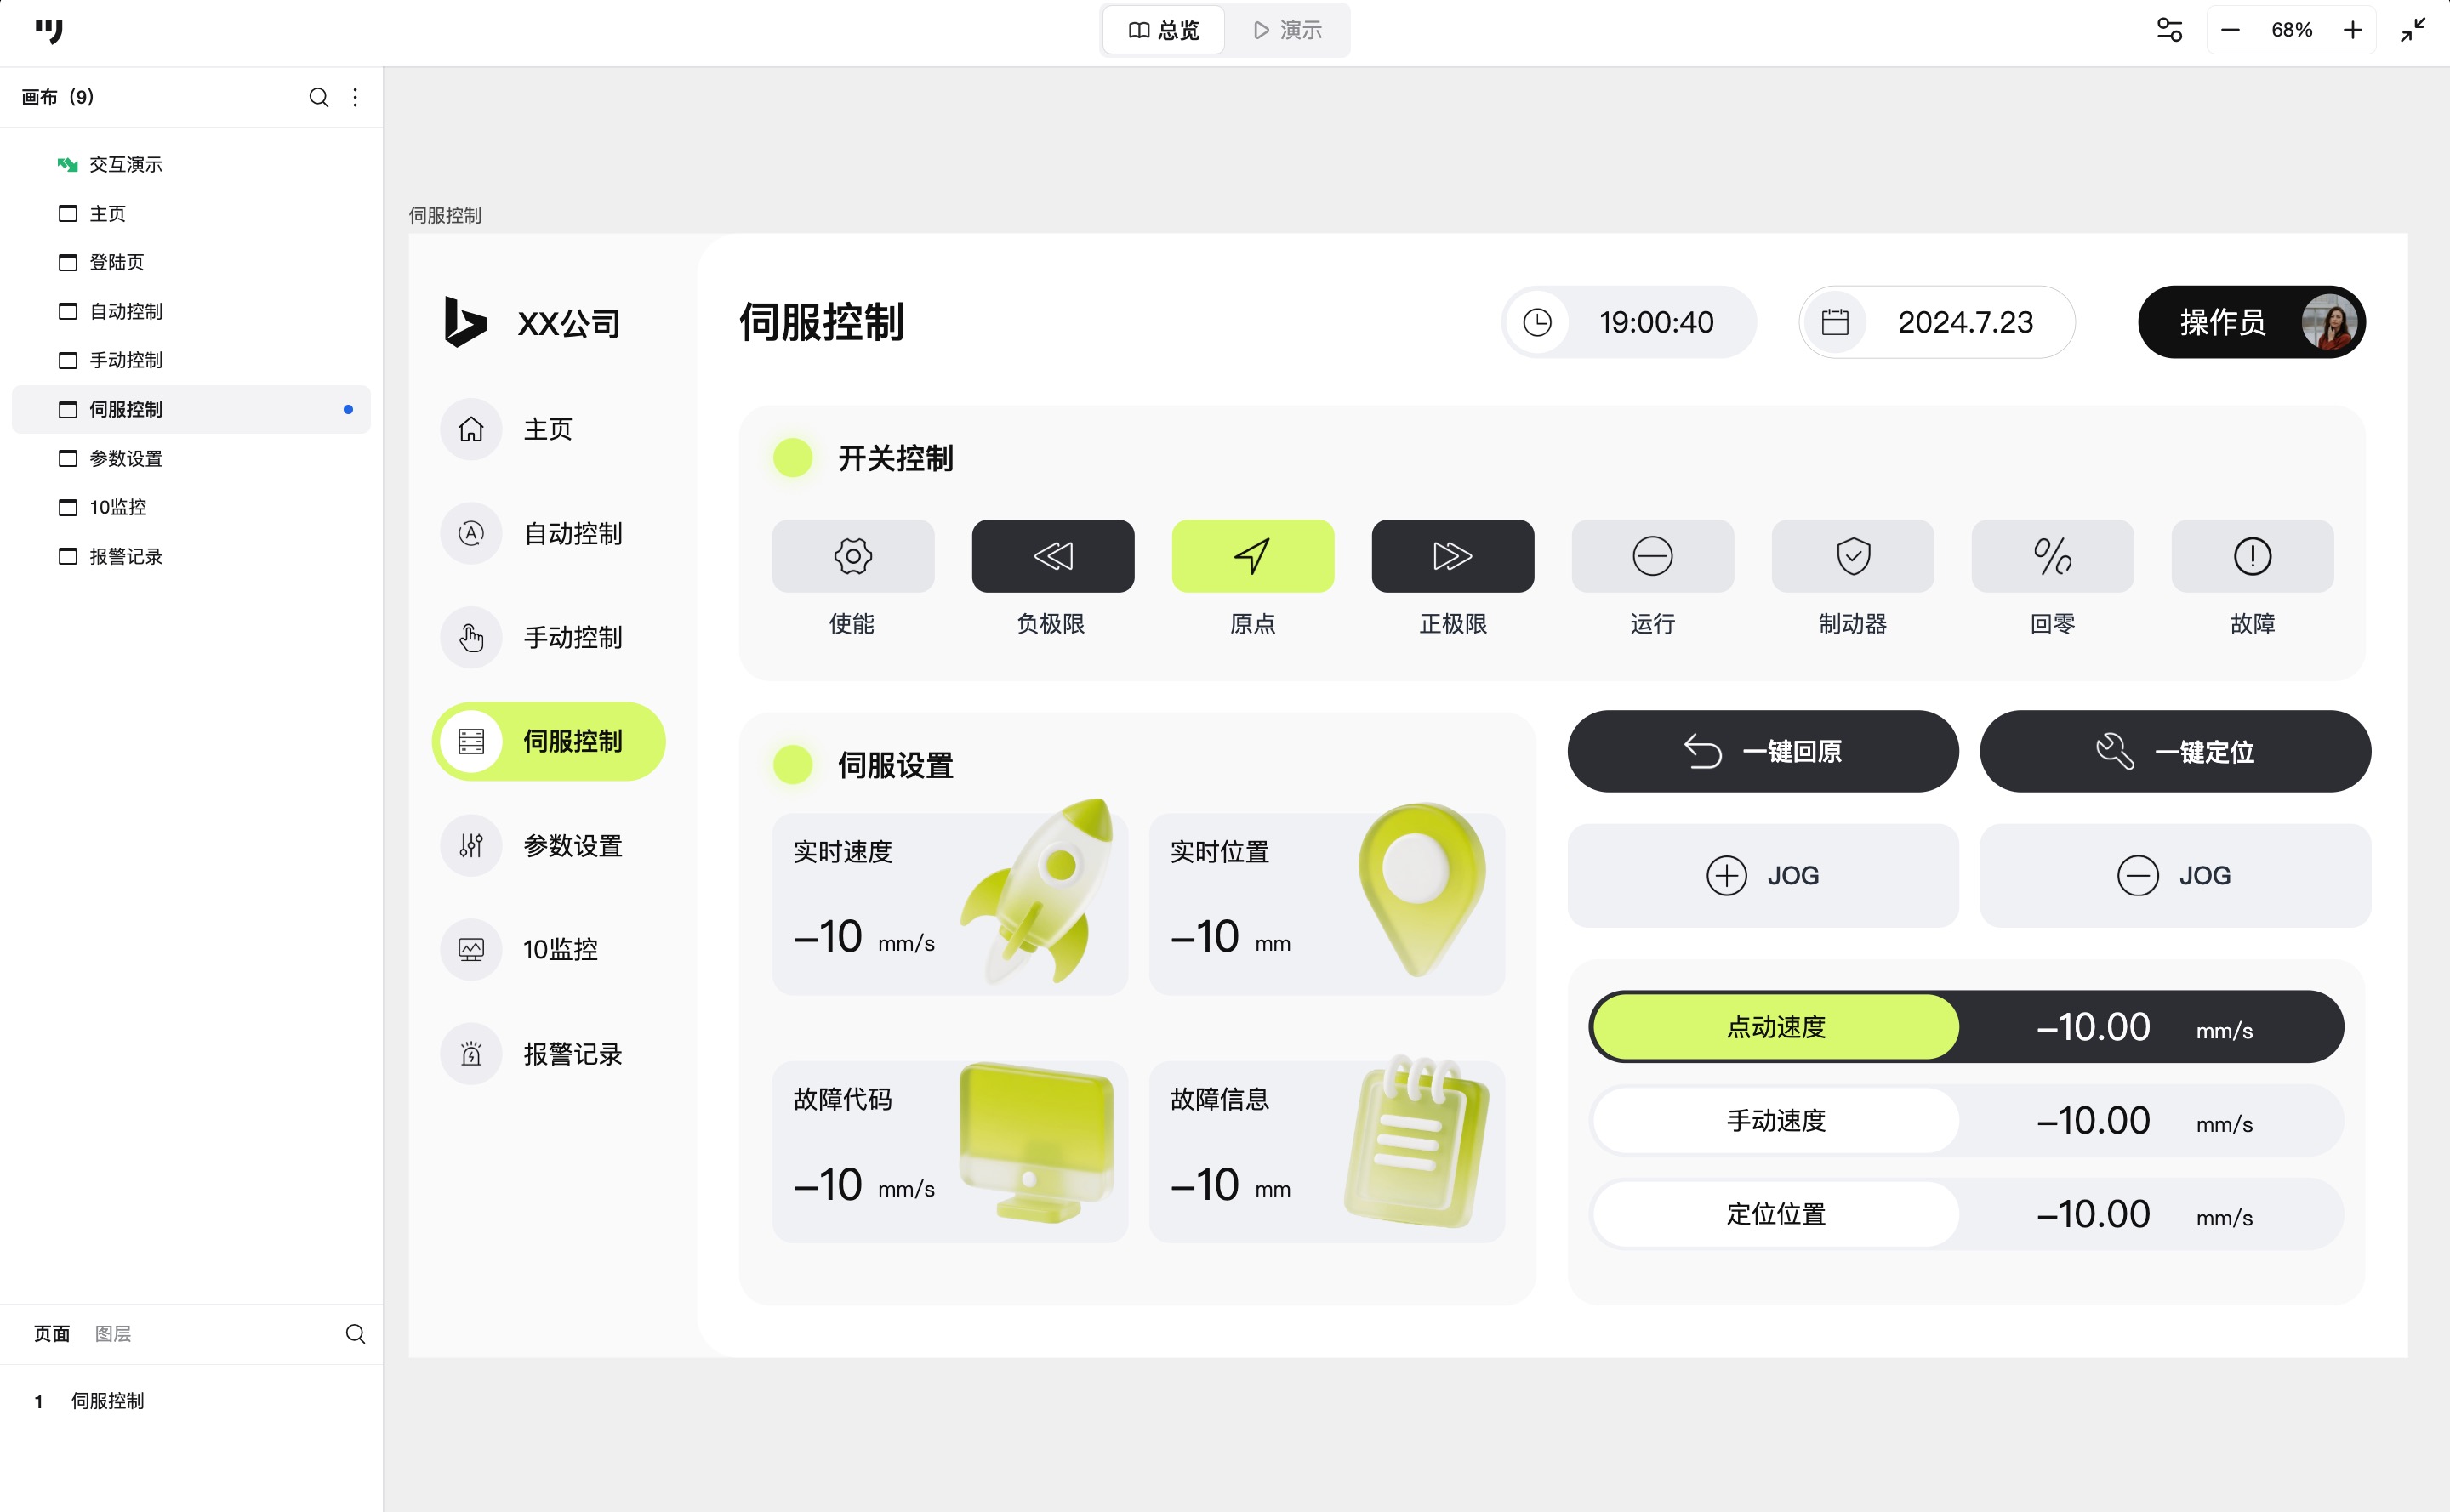The image size is (2450, 1512).
Task: Click the 实时位置 card with map pin
Action: [1326, 904]
